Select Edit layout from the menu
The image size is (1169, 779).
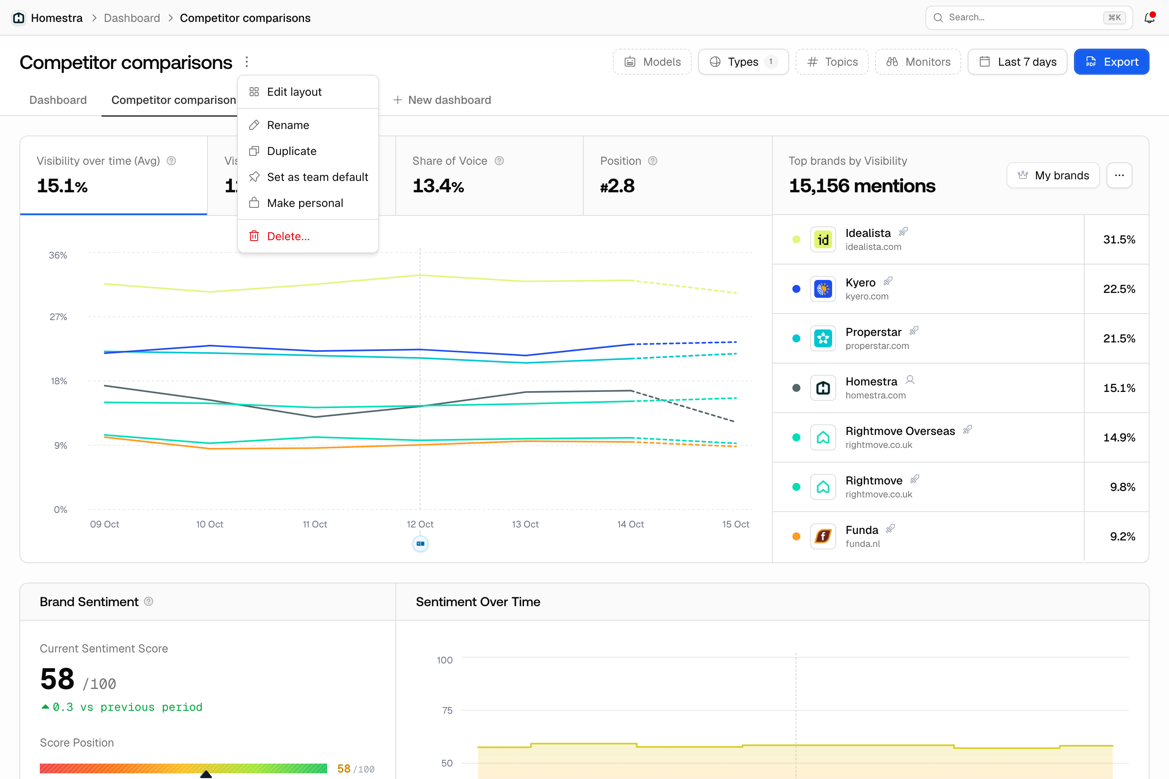(308, 92)
